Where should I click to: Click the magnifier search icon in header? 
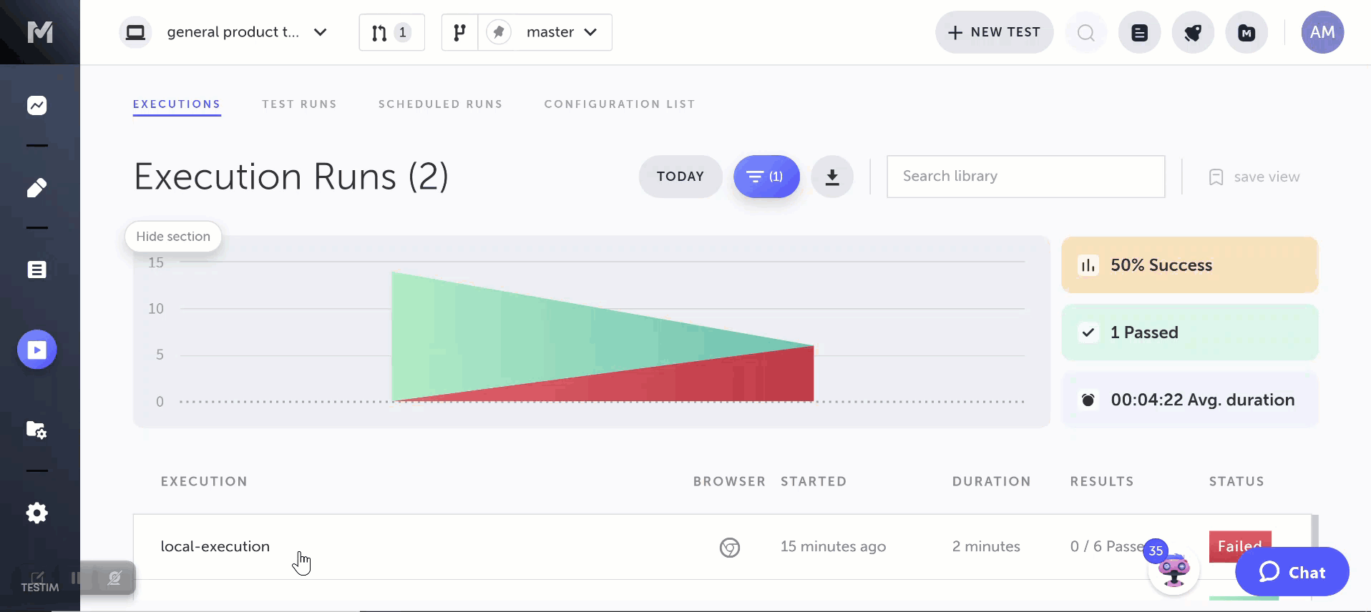point(1085,33)
